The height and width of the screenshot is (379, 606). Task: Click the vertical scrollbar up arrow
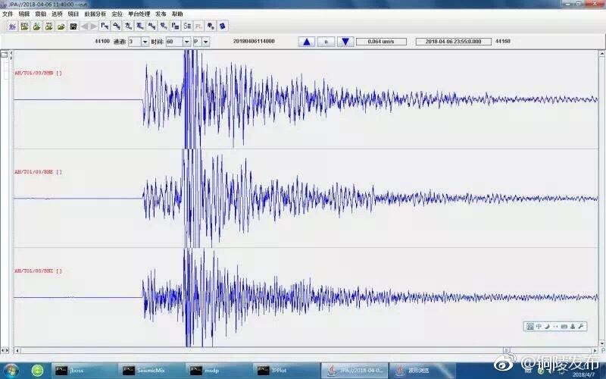(602, 53)
